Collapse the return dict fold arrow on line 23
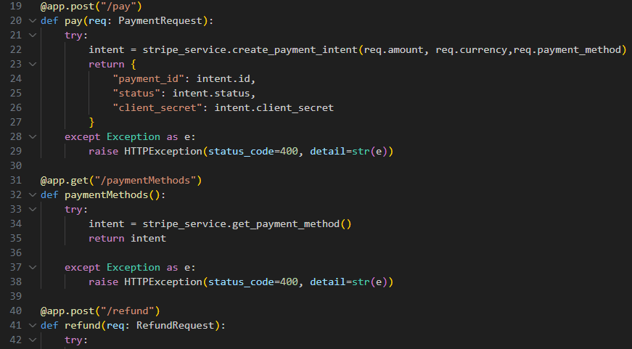The image size is (632, 349). pyautogui.click(x=33, y=64)
